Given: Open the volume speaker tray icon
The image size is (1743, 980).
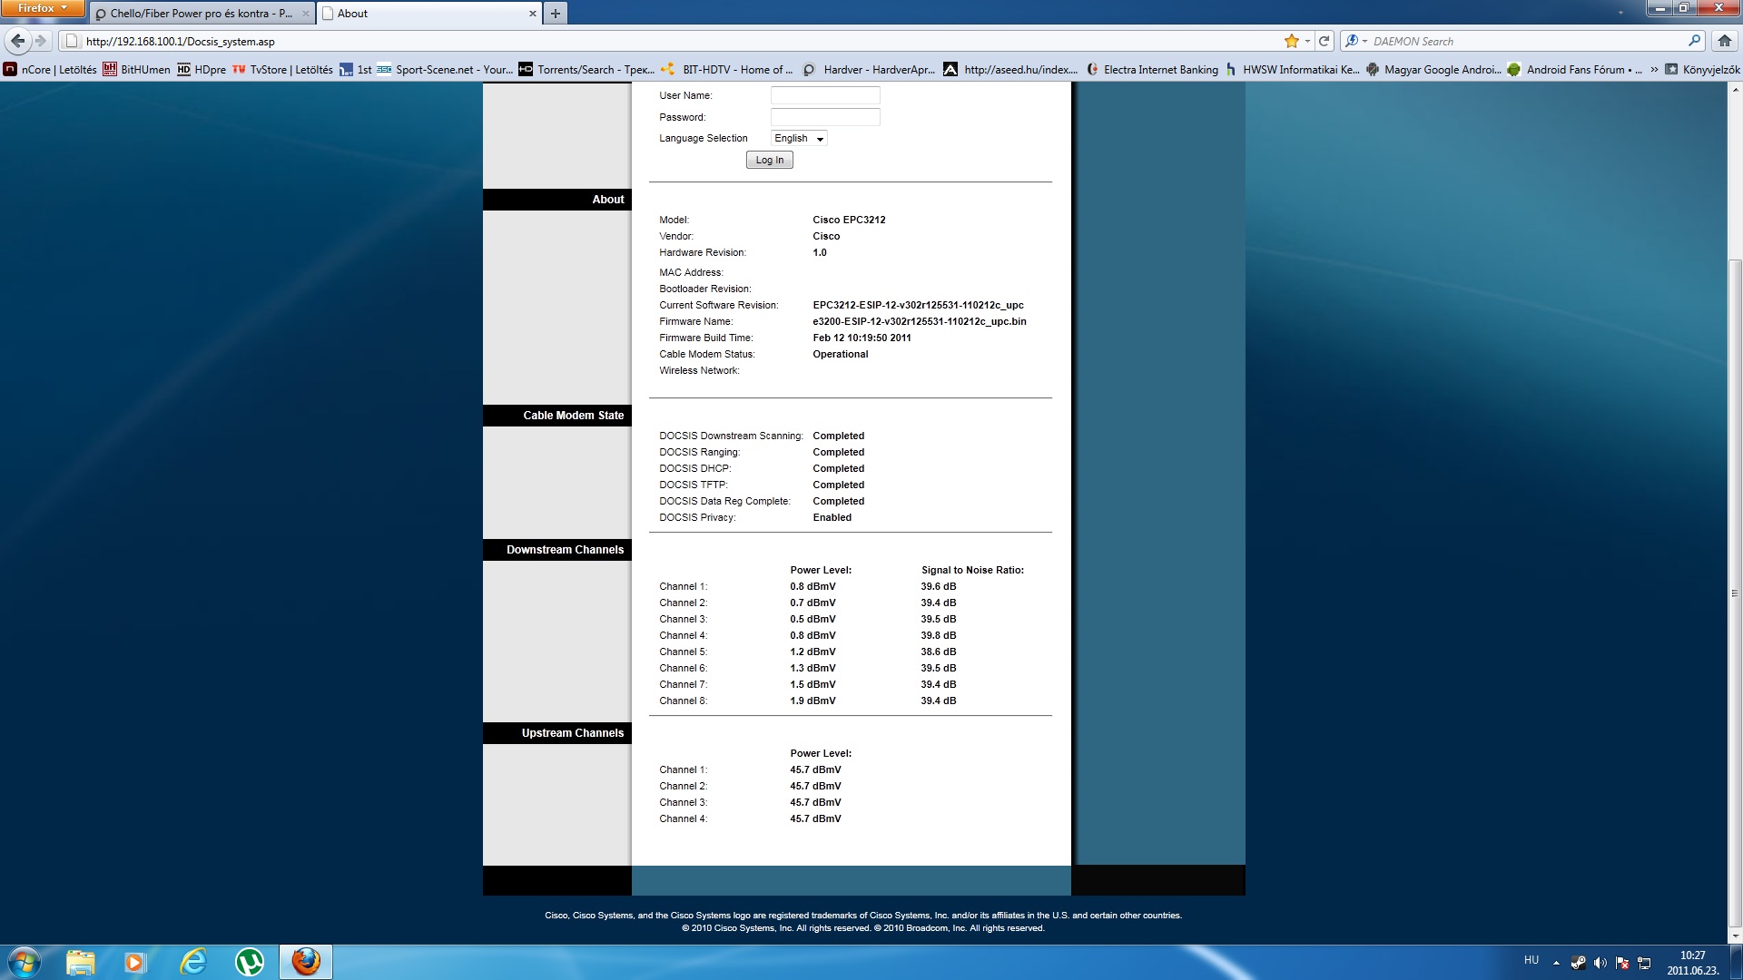Looking at the screenshot, I should pos(1600,963).
